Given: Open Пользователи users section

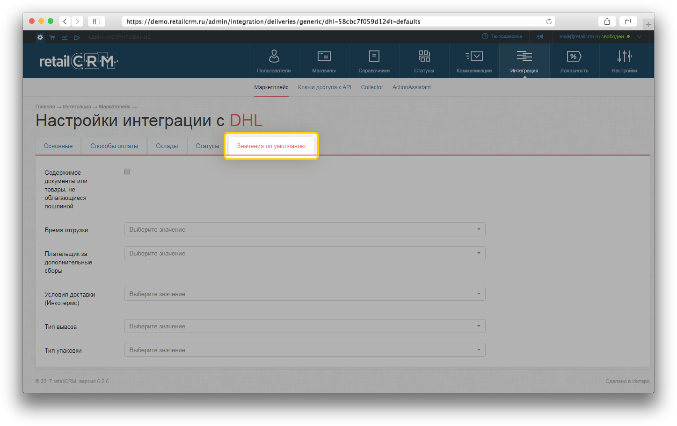Looking at the screenshot, I should click(274, 61).
